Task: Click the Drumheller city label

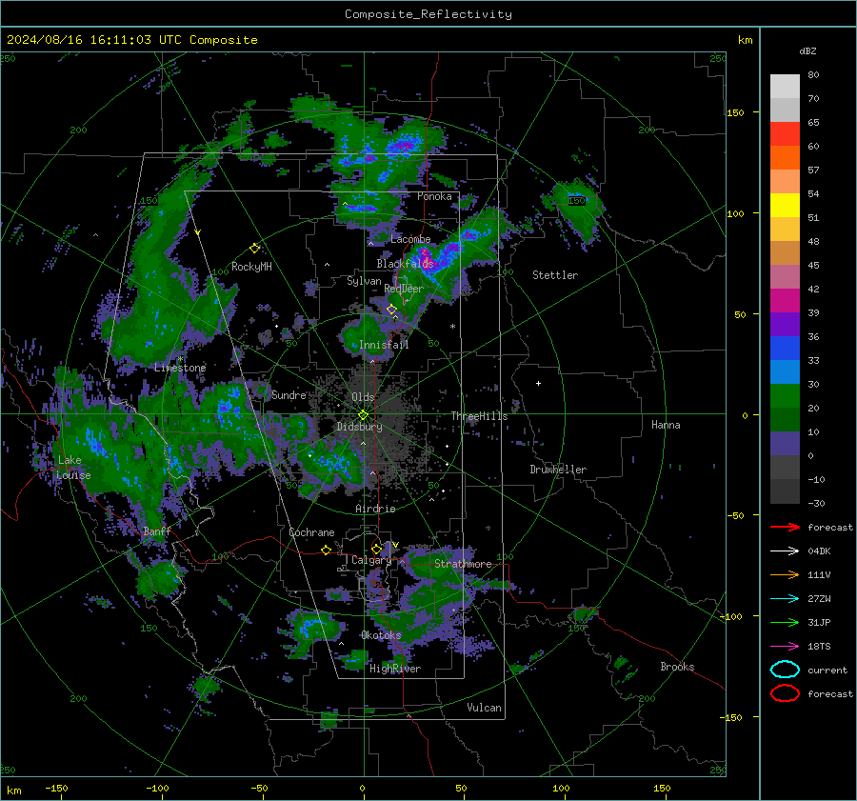Action: (x=558, y=470)
